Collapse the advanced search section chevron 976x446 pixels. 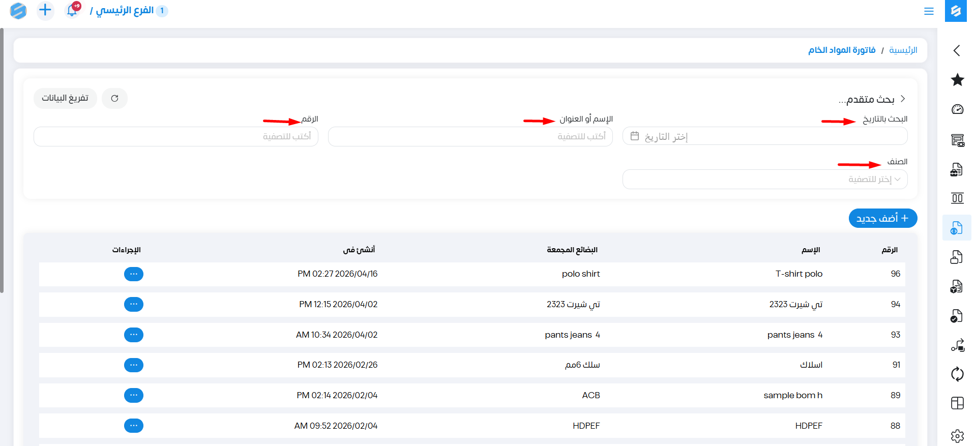coord(903,99)
